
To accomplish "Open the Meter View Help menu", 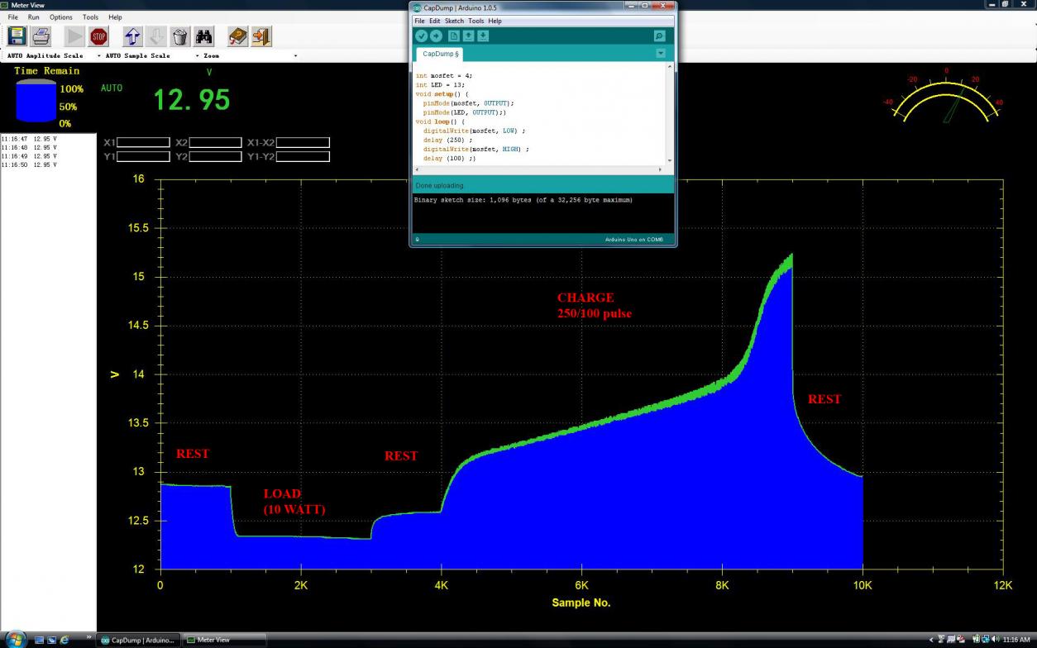I will [115, 17].
